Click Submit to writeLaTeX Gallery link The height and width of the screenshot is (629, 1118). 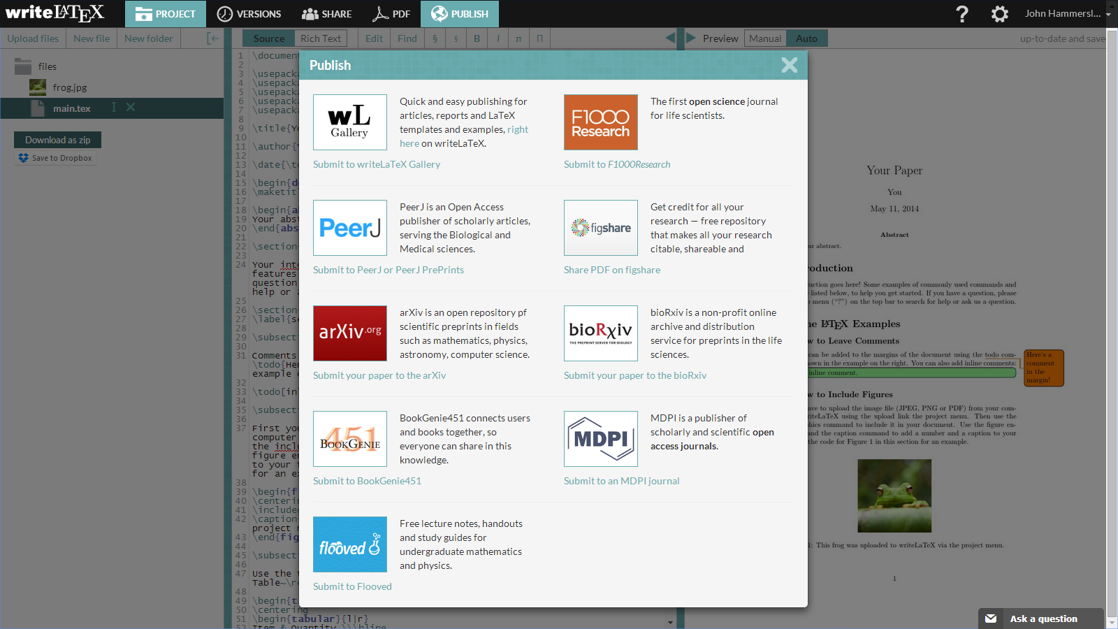click(377, 164)
